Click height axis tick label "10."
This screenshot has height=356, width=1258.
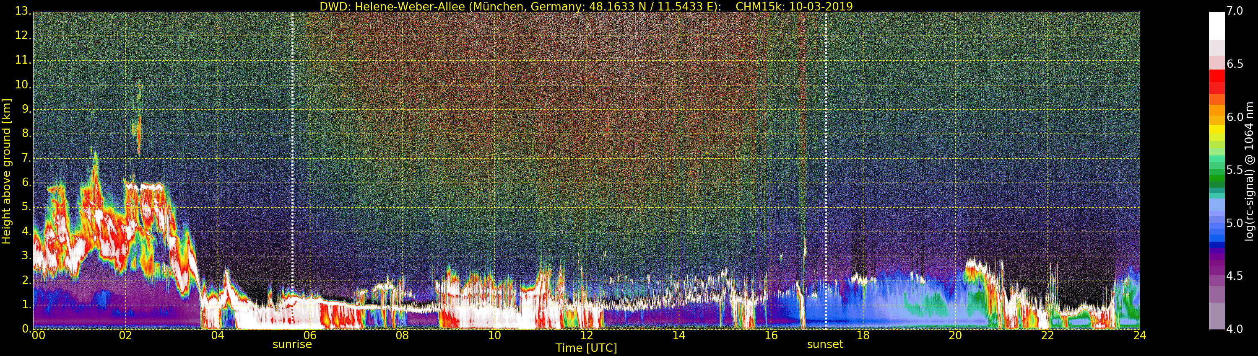[23, 85]
